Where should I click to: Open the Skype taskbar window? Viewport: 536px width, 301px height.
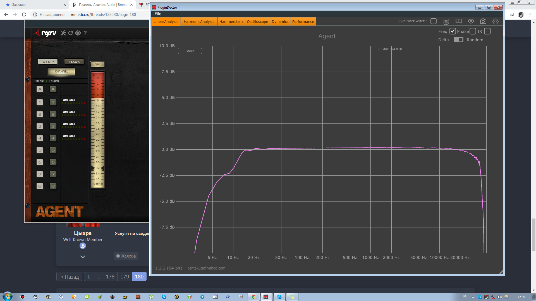click(x=279, y=297)
